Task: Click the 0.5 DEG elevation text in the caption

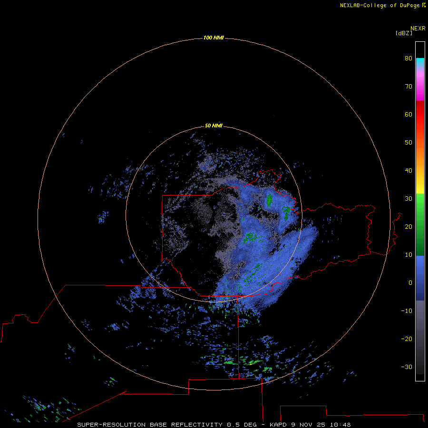Action: click(242, 425)
